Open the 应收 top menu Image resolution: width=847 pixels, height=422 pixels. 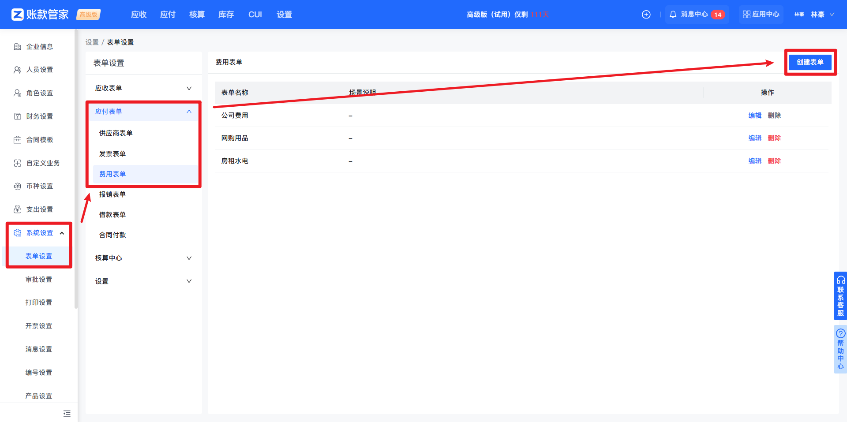click(139, 15)
